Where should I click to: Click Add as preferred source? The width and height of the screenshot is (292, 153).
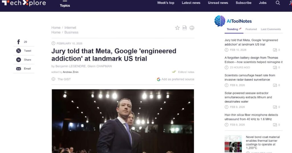pyautogui.click(x=176, y=79)
